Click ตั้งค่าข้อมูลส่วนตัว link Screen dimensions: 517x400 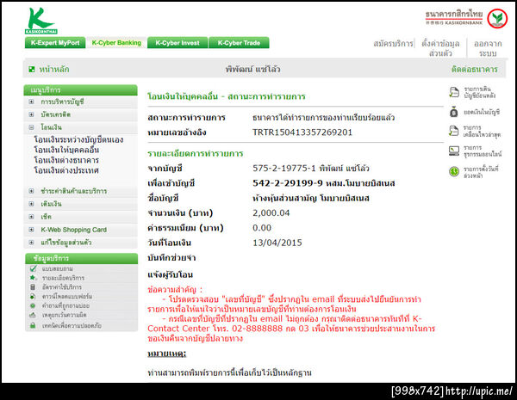point(440,48)
